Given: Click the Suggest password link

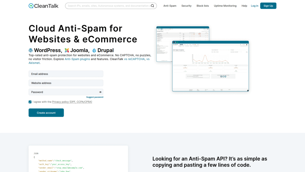Looking at the screenshot, I should [95, 97].
